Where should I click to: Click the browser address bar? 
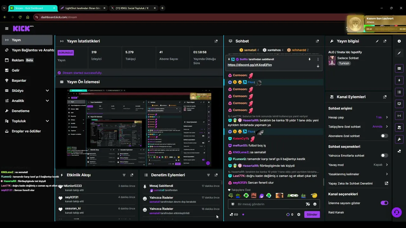[x=190, y=17]
